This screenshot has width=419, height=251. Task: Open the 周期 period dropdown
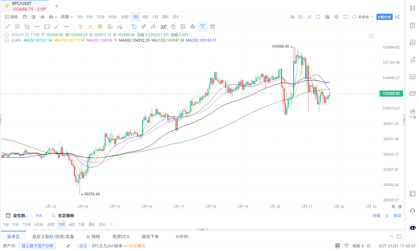(x=67, y=17)
